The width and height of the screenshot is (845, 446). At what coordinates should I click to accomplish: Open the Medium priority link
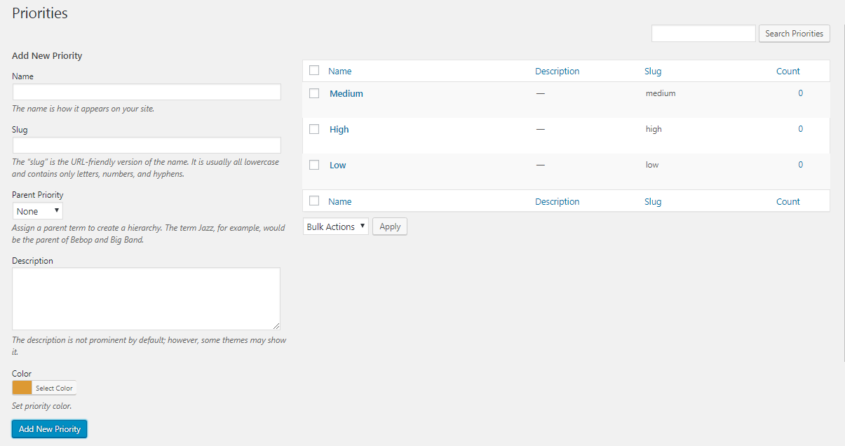point(346,93)
